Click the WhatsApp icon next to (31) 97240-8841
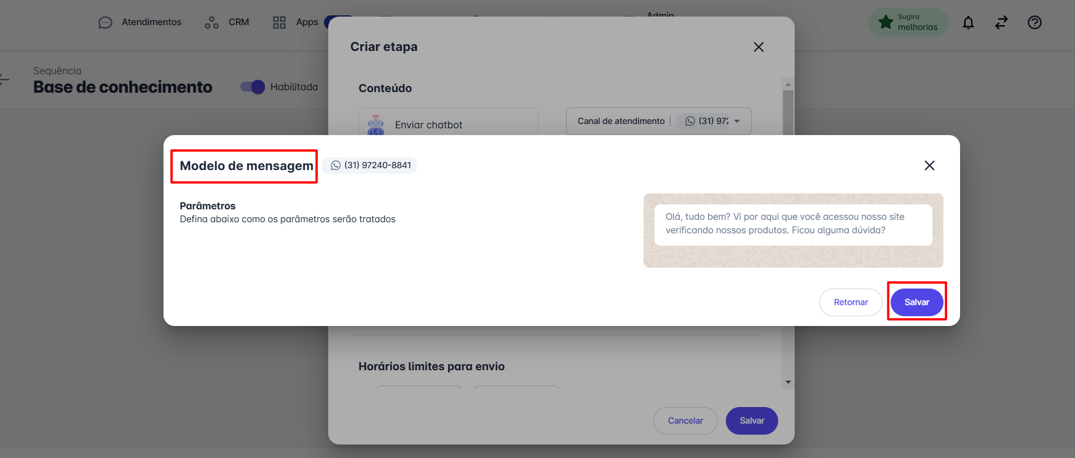Viewport: 1075px width, 458px height. [335, 165]
